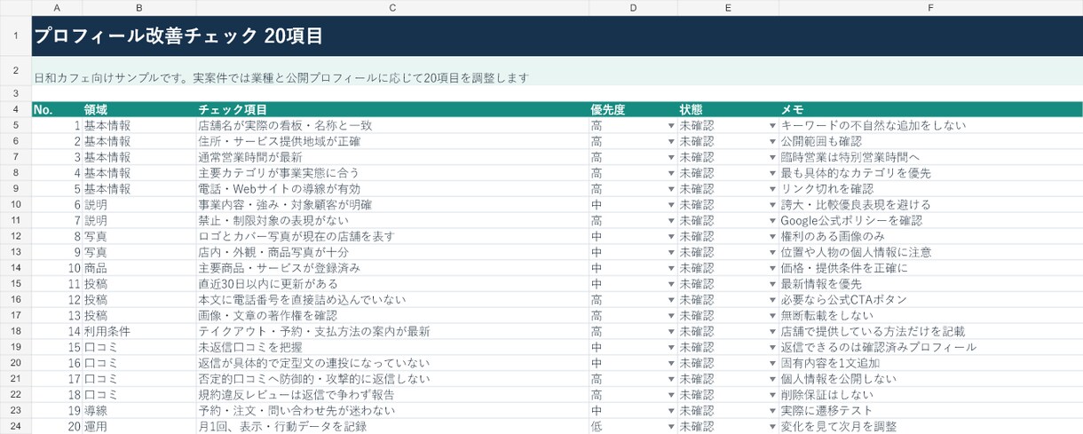Expand priority dropdown in row No. 6
The image size is (1083, 434).
click(x=671, y=205)
